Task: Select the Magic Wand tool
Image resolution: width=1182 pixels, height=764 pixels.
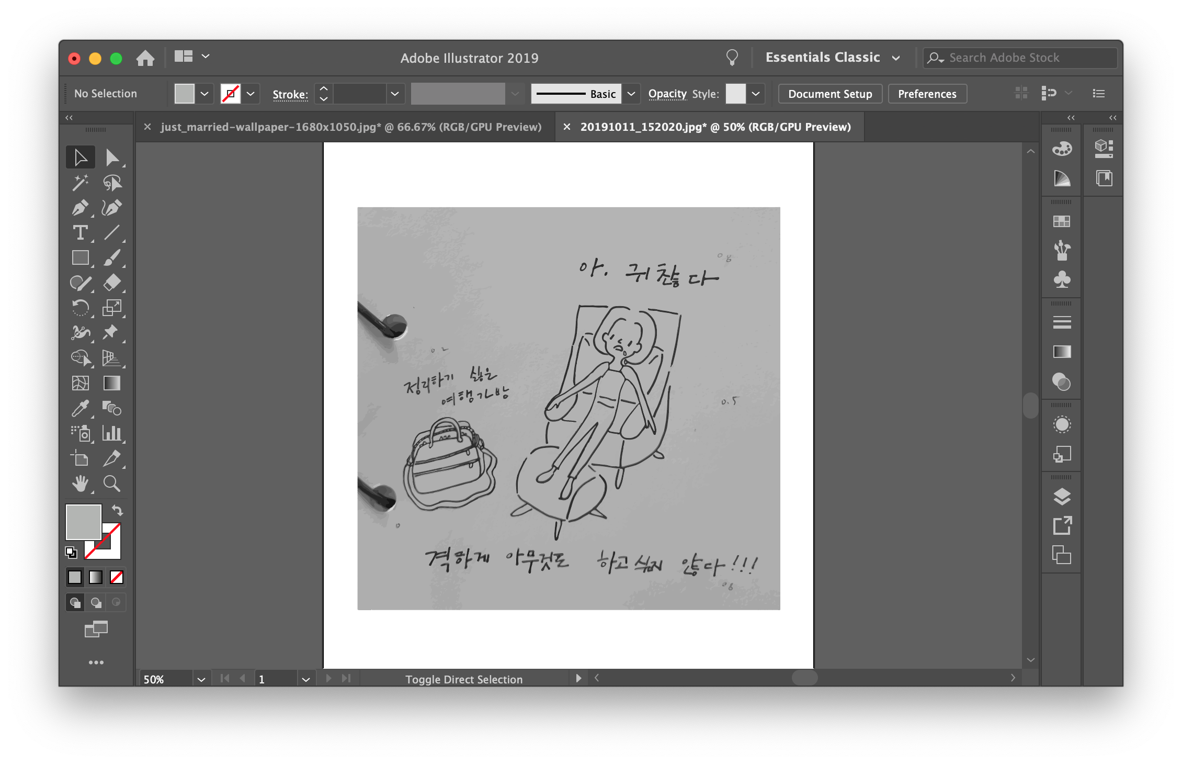Action: click(x=79, y=183)
